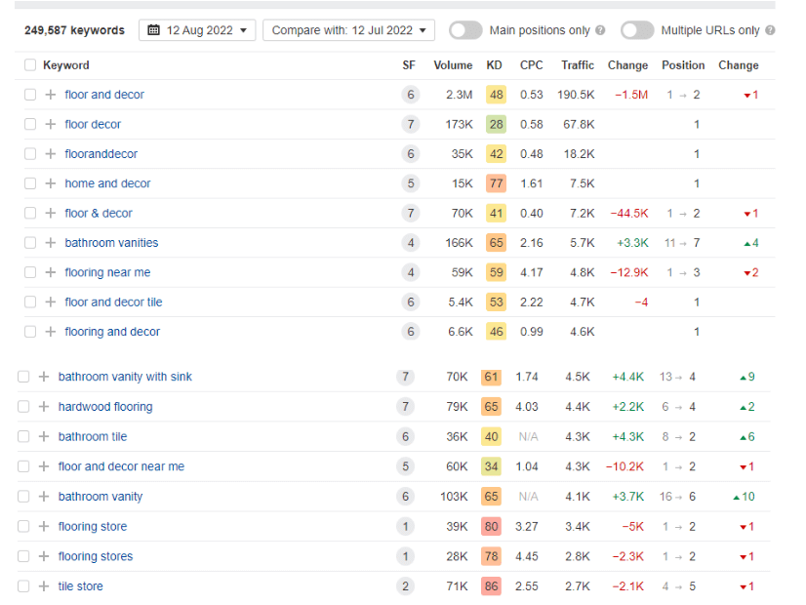Click KD score 86 for tile store
The image size is (806, 605).
pos(491,586)
